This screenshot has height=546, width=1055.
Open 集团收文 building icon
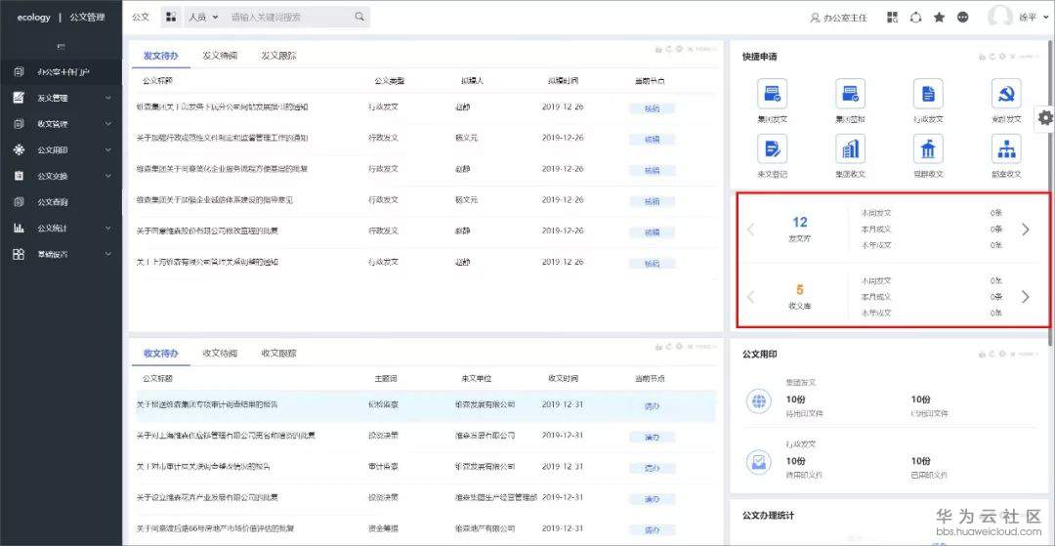(x=850, y=148)
